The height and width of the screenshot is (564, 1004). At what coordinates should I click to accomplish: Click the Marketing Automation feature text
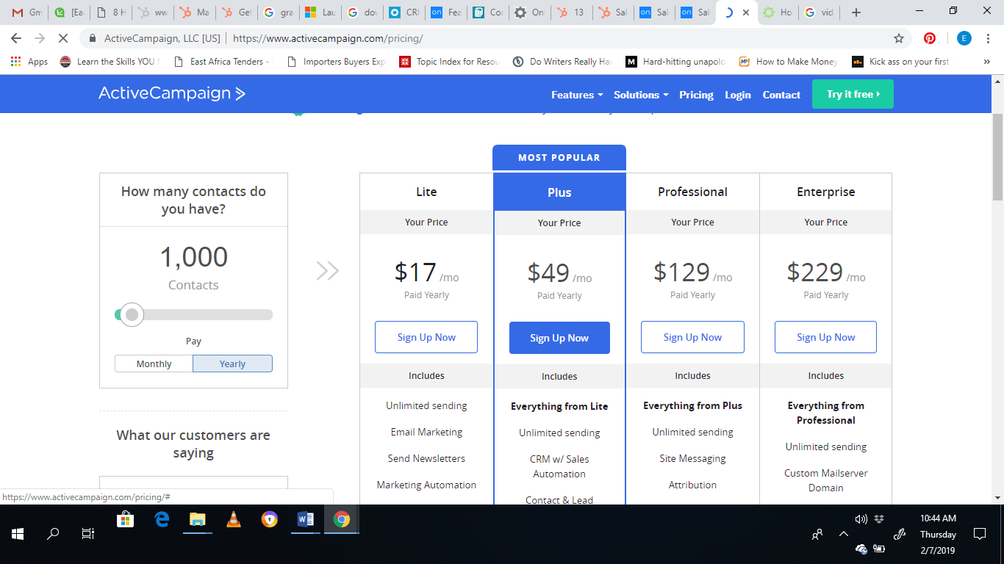click(x=426, y=485)
